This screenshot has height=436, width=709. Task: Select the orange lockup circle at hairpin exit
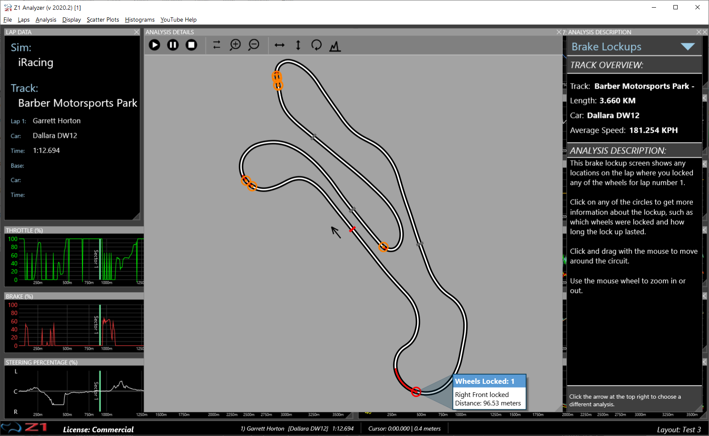[384, 247]
